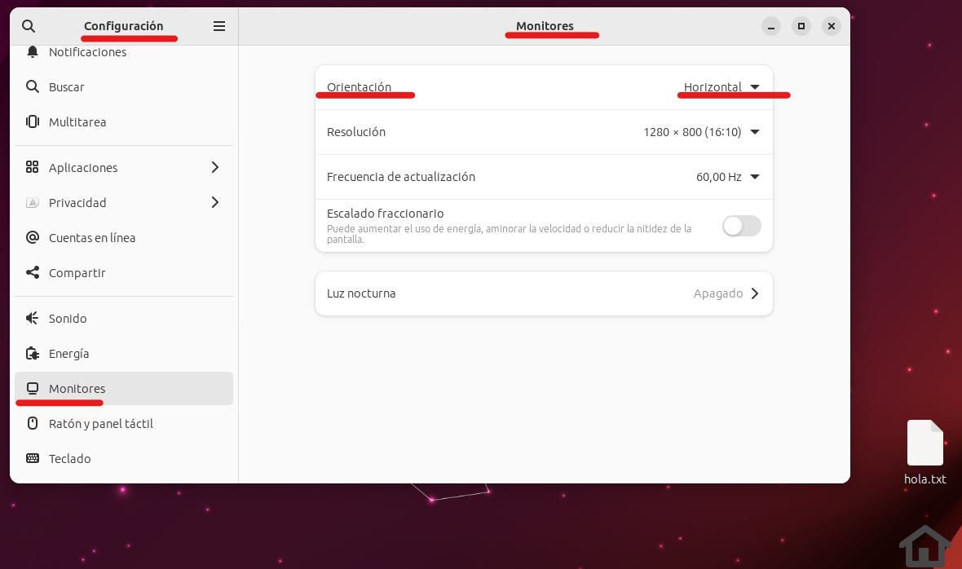Expand the Privacidad submenu chevron
Image resolution: width=962 pixels, height=569 pixels.
[x=214, y=202]
